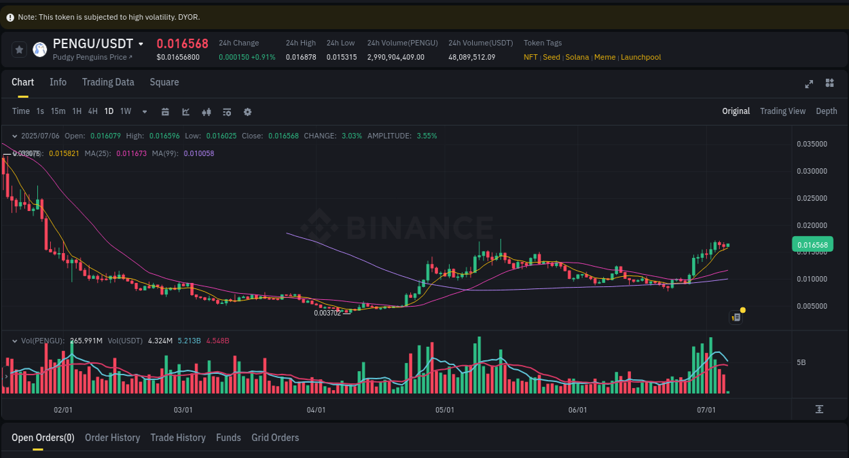This screenshot has height=458, width=849.
Task: Switch chart mode to Trading View
Action: (x=782, y=111)
